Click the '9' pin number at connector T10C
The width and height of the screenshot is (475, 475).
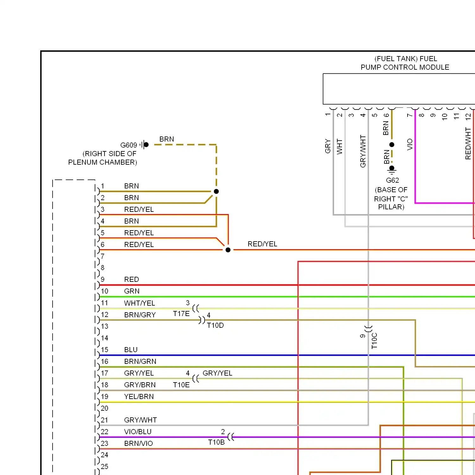pos(363,336)
